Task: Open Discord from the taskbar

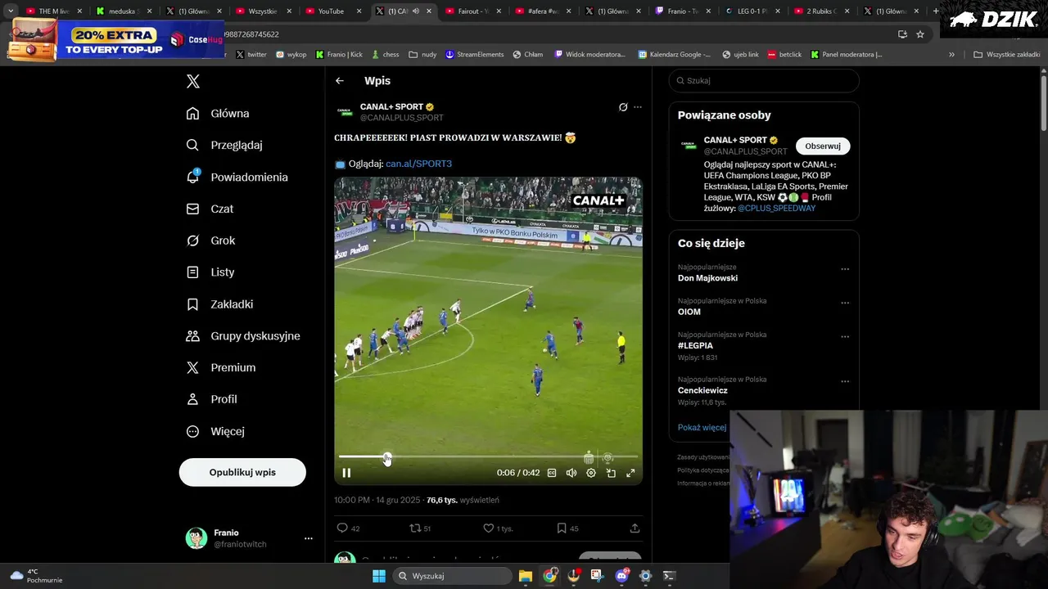Action: [622, 576]
